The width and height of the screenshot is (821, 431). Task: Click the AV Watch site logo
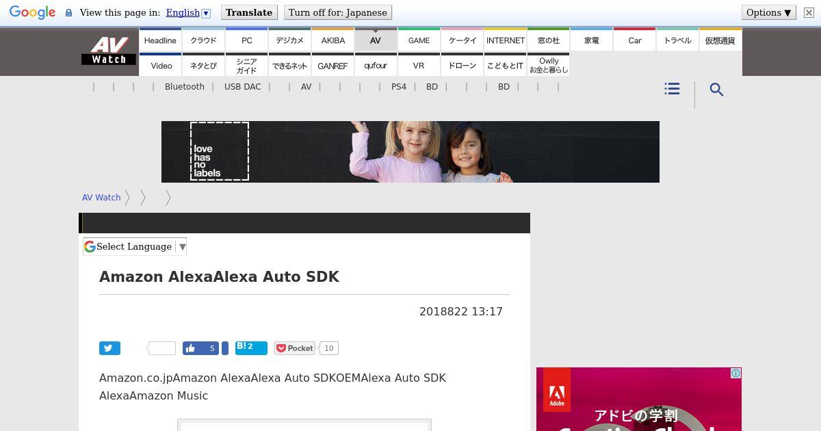click(x=109, y=51)
